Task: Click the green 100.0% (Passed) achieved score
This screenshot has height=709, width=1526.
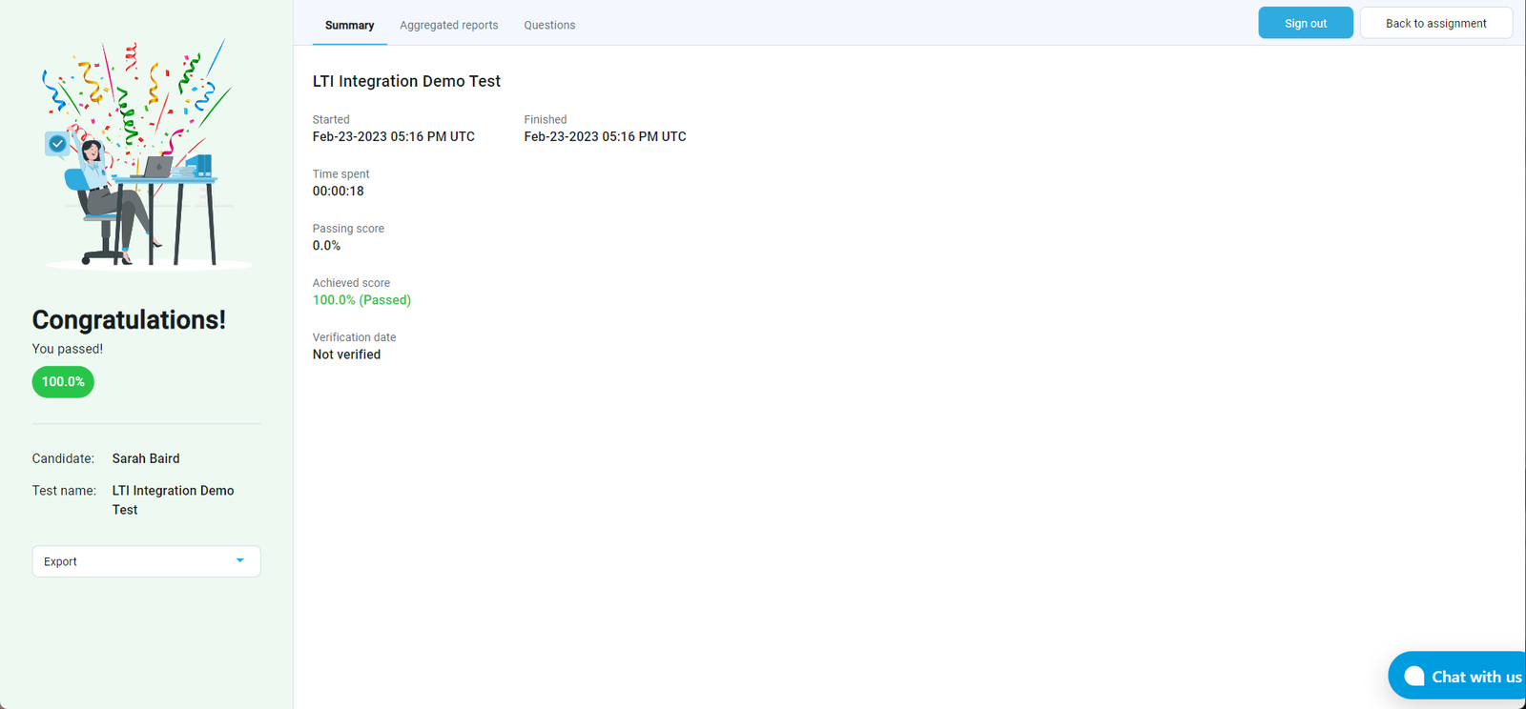Action: (361, 300)
